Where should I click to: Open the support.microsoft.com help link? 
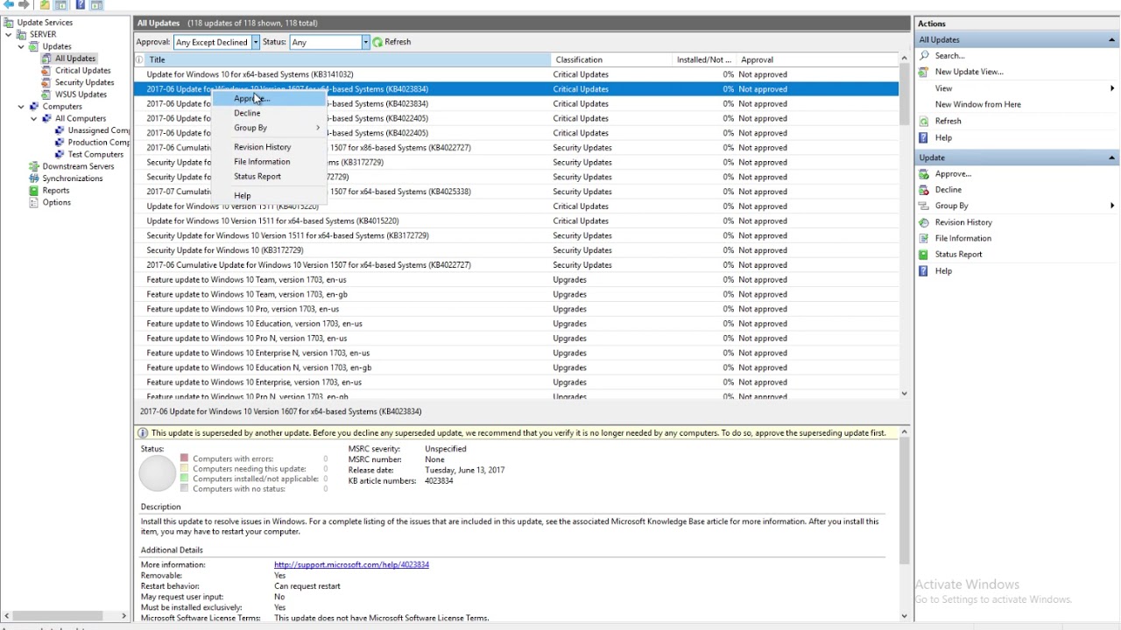point(351,564)
